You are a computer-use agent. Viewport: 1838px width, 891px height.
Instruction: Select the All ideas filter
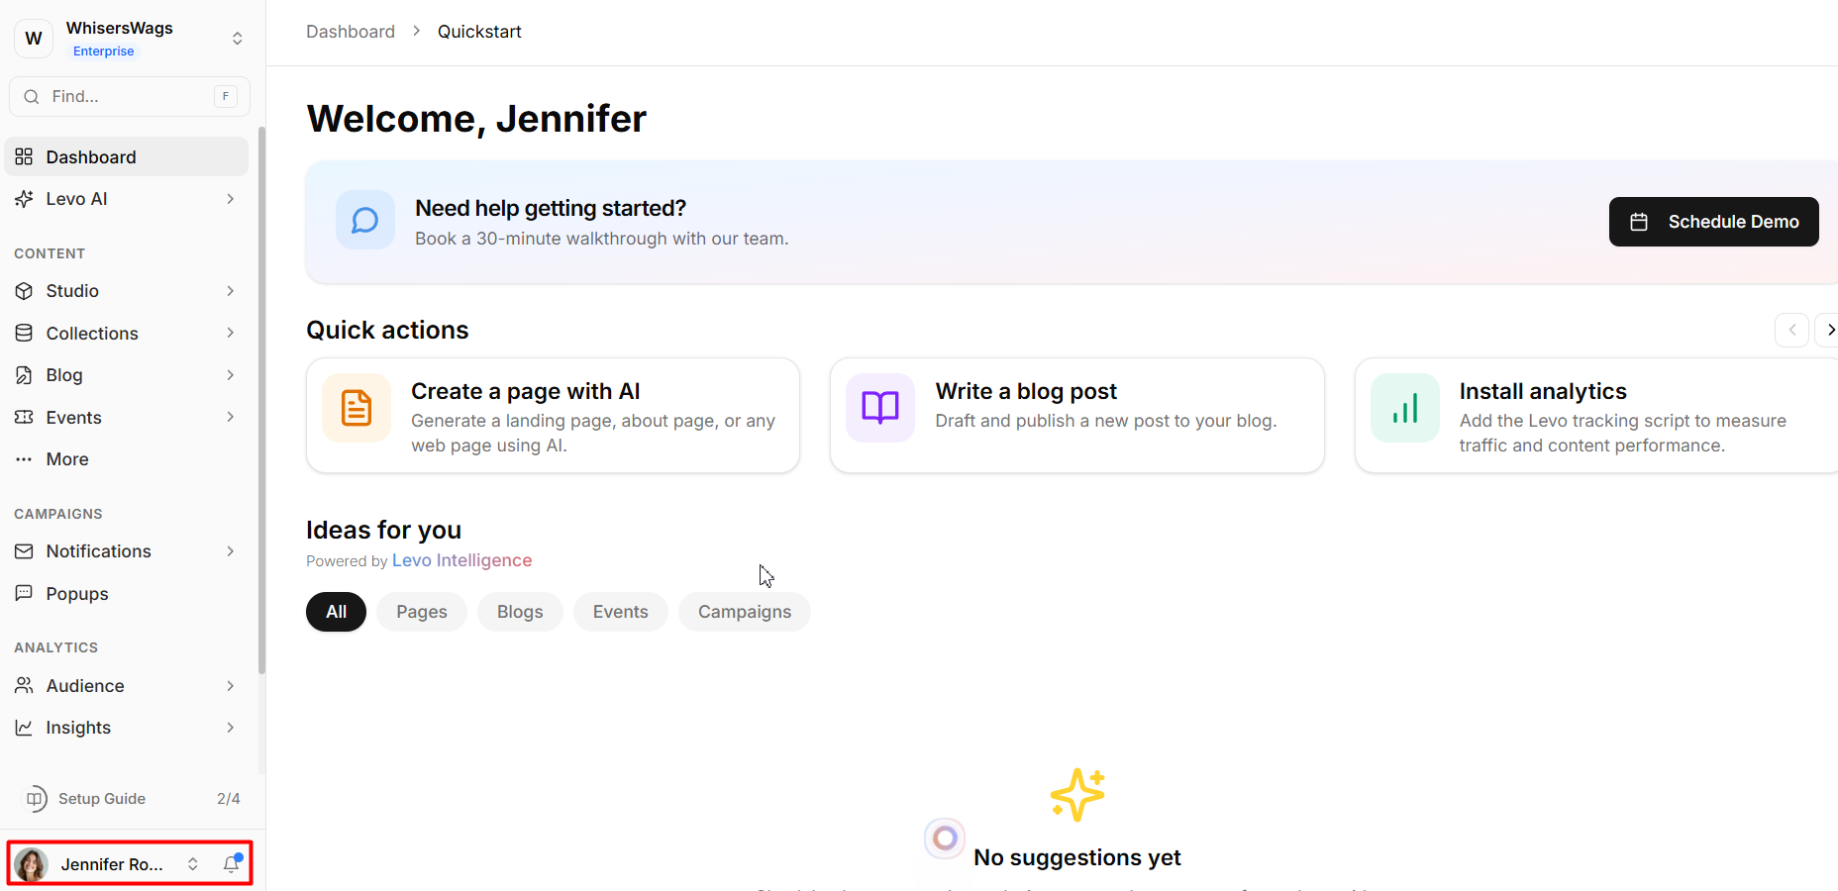336,612
